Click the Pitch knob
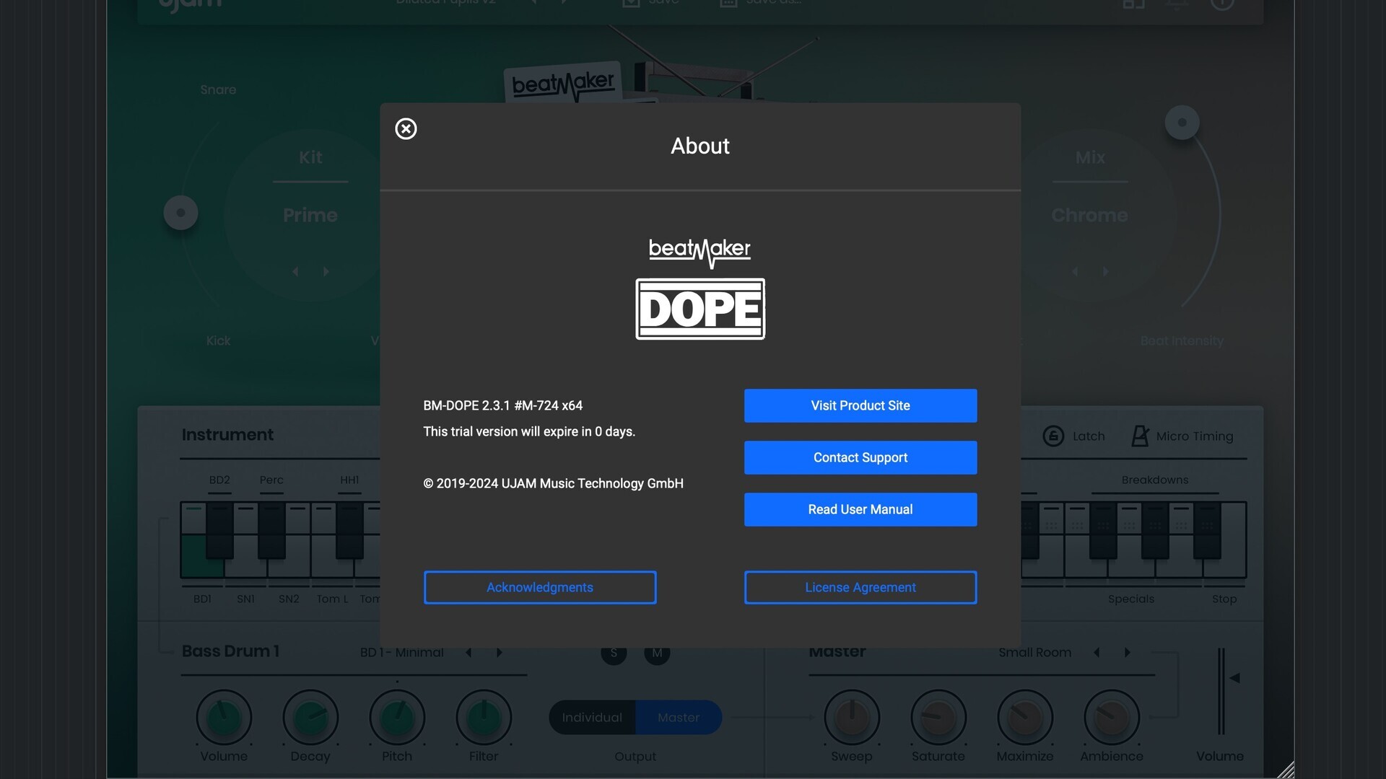The image size is (1386, 779). click(x=397, y=717)
